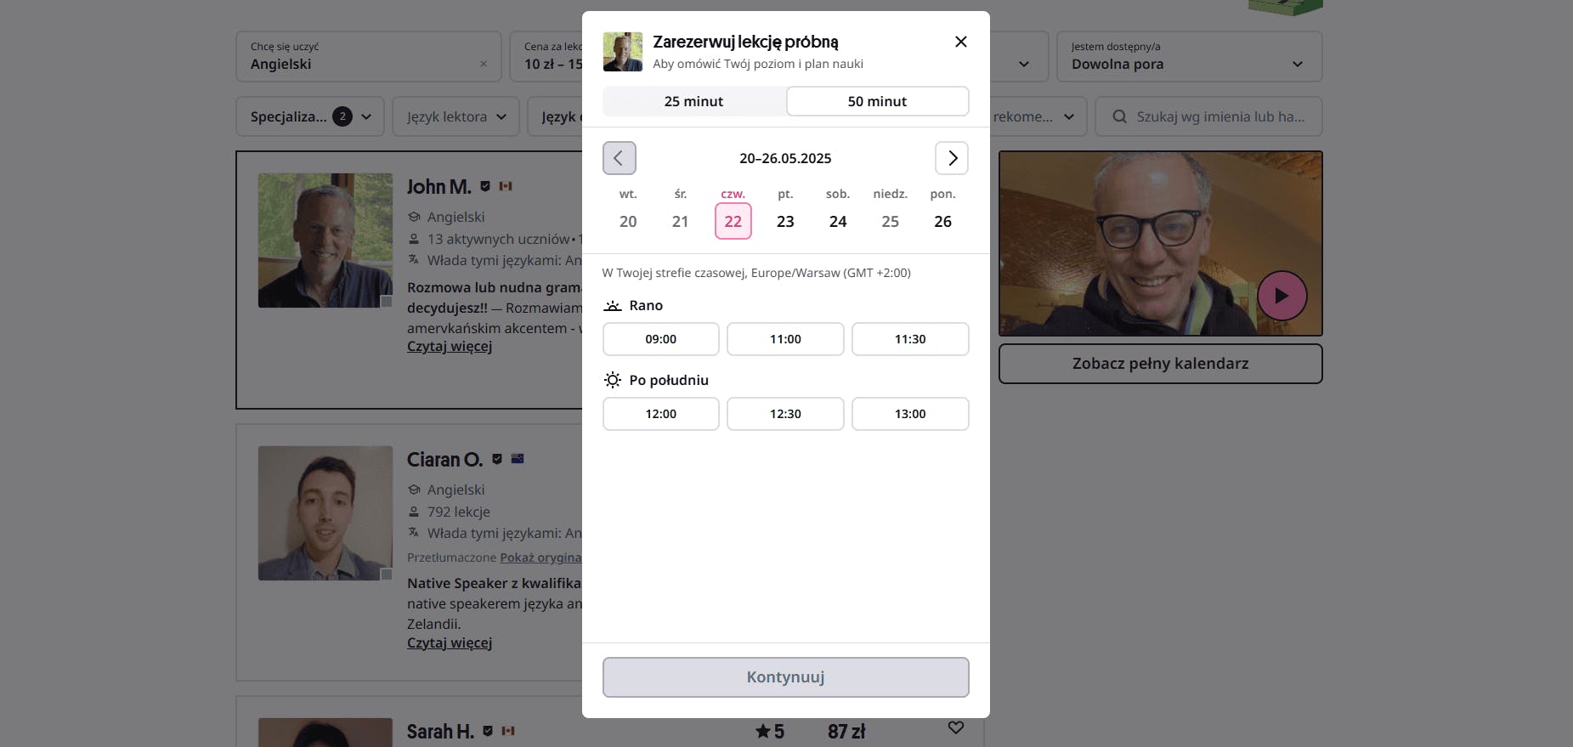
Task: Read more about Ciaran O. (Czytaj więcej)
Action: [450, 642]
